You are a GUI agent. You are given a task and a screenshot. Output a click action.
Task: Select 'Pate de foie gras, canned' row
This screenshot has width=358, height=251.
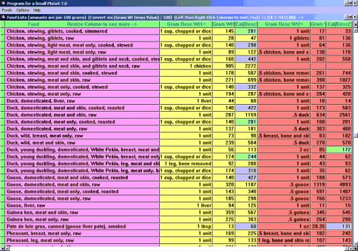(82, 226)
